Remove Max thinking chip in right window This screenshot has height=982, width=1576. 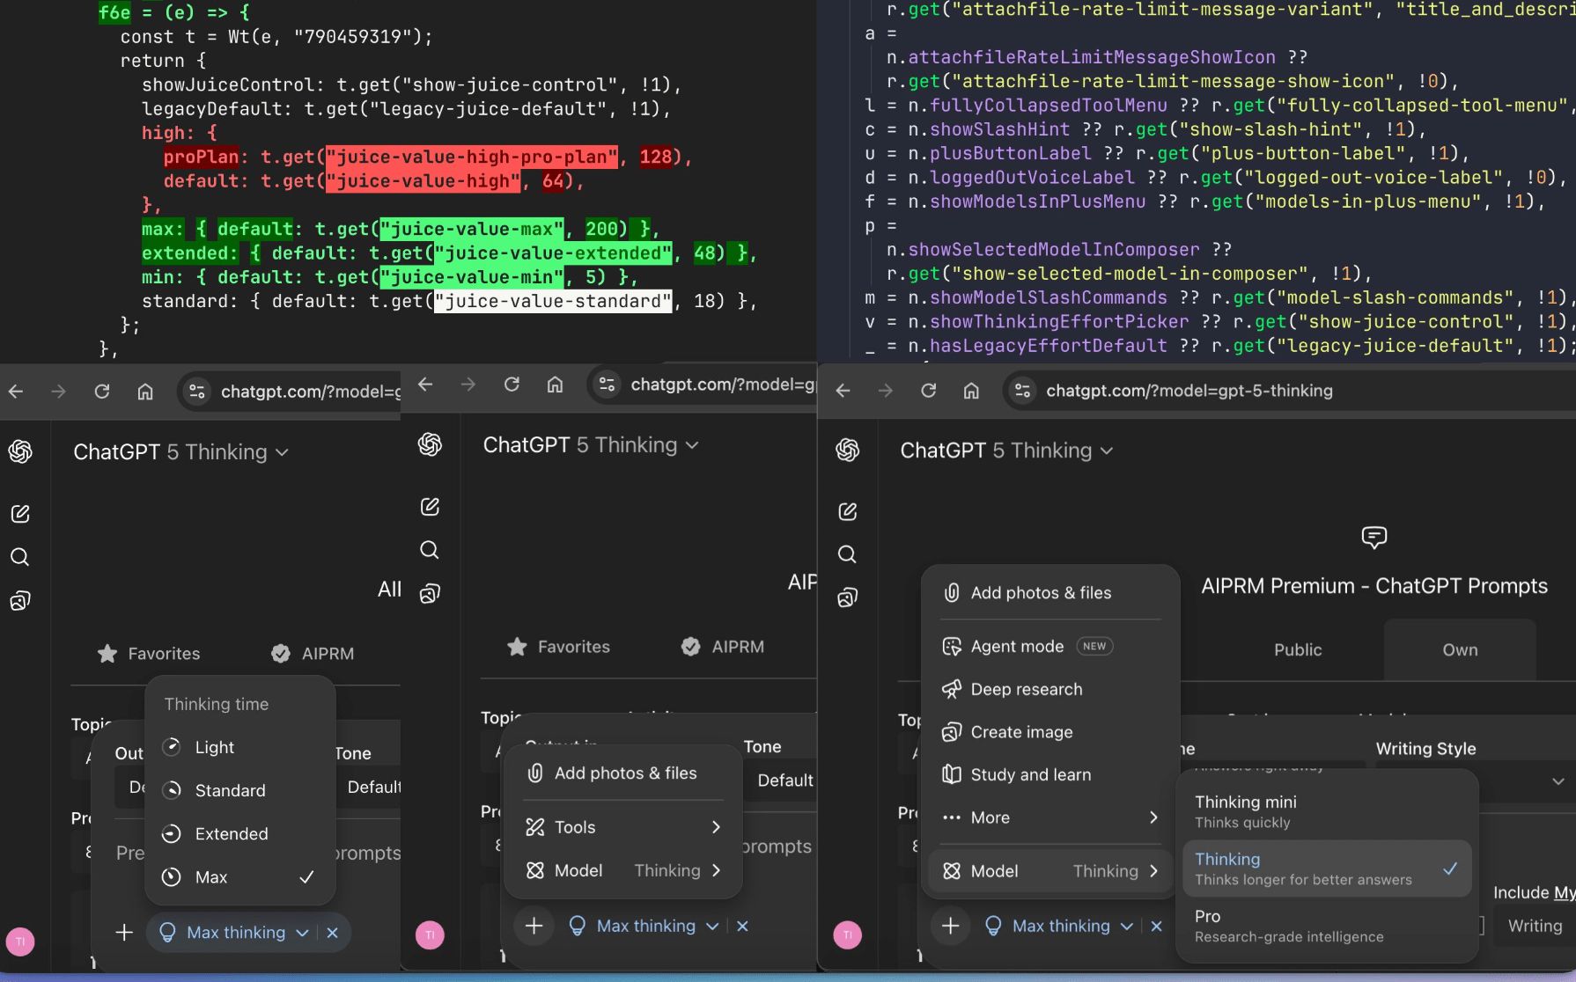coord(1156,926)
